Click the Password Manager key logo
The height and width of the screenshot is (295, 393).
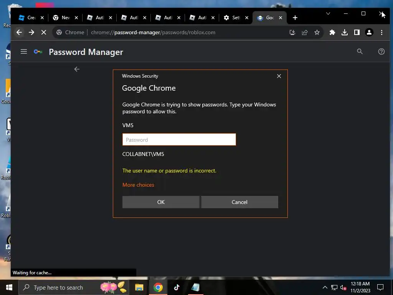click(x=38, y=52)
